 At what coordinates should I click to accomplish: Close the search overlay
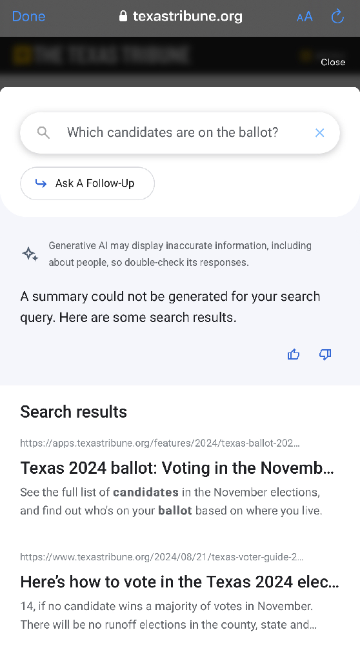coord(333,62)
